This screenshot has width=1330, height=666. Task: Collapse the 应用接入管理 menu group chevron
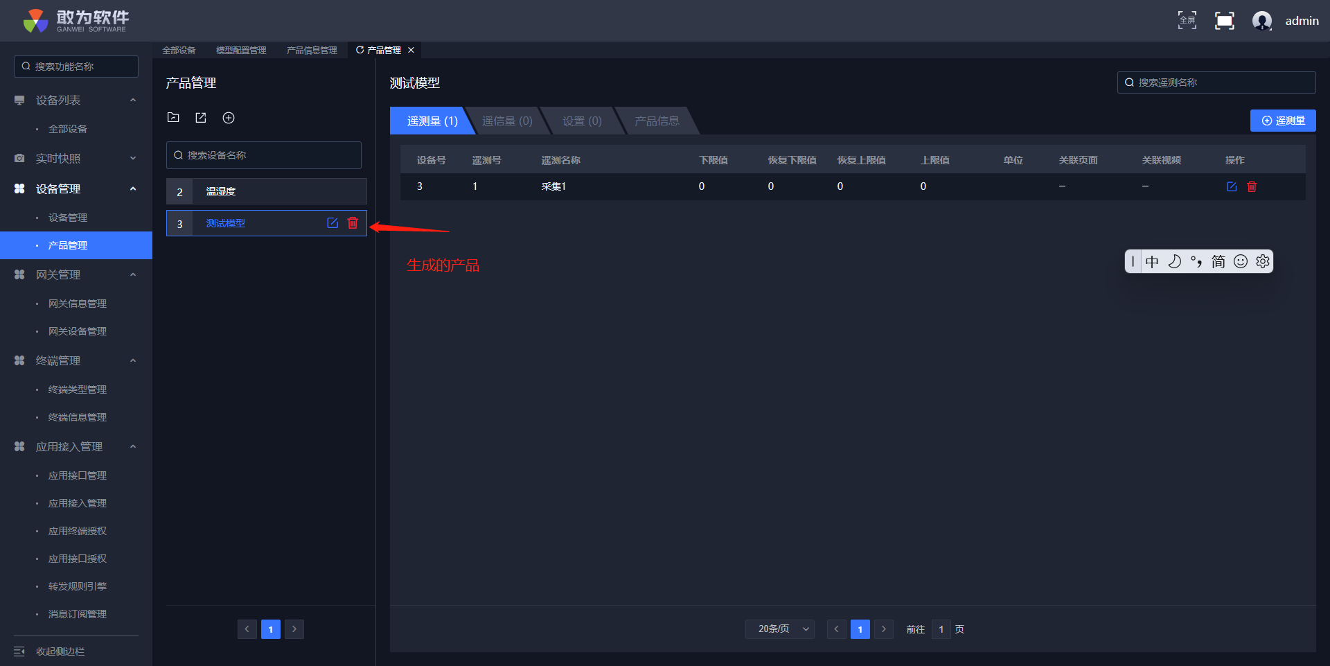click(x=133, y=446)
